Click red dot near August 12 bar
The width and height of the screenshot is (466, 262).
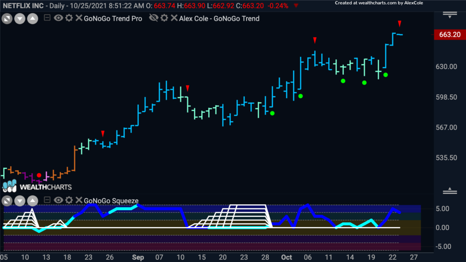[x=39, y=175]
